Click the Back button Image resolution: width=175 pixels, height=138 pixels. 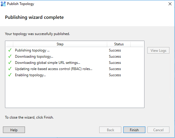(110, 130)
